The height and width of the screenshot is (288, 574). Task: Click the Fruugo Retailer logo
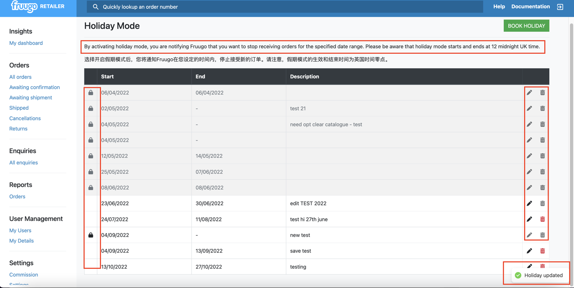tap(37, 6)
